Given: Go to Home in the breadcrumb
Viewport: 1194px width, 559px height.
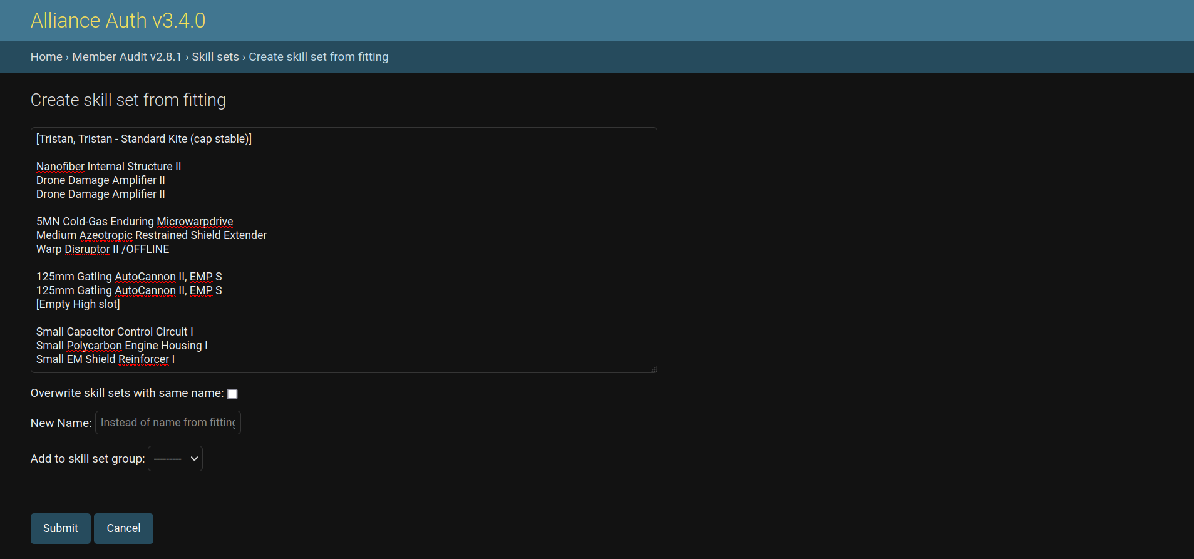Looking at the screenshot, I should (46, 57).
